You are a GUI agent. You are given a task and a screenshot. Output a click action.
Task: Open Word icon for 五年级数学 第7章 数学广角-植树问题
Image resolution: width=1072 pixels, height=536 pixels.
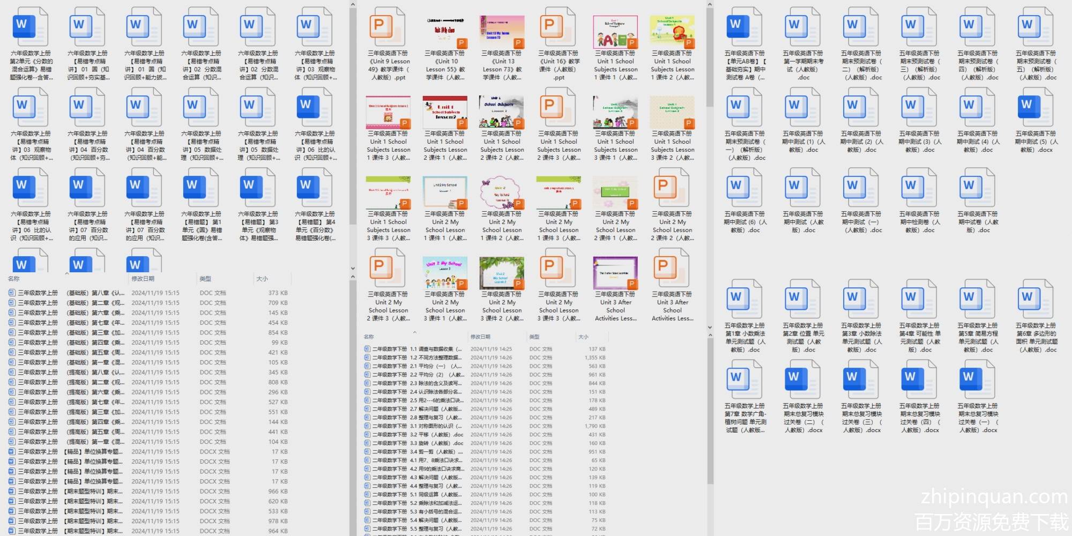pyautogui.click(x=744, y=379)
